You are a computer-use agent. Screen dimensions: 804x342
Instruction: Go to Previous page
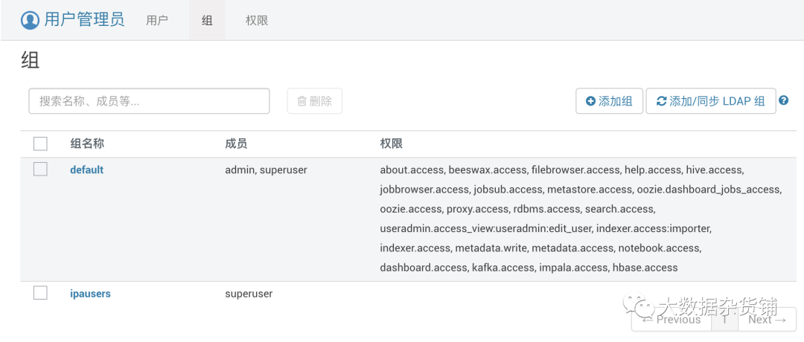(671, 320)
